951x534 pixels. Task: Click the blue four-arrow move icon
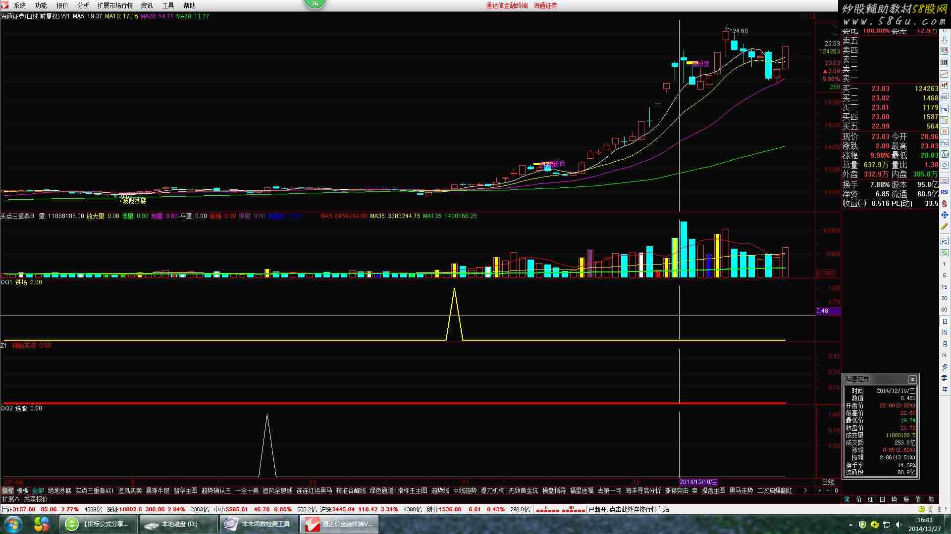[x=944, y=215]
